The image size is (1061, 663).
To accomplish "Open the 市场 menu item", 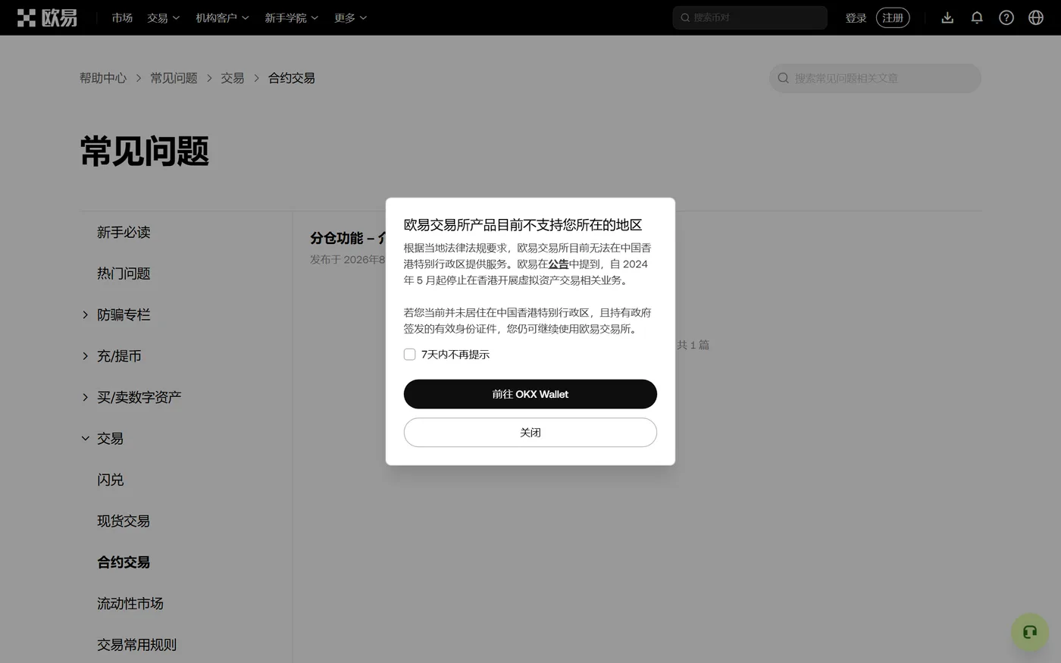I will pos(122,17).
